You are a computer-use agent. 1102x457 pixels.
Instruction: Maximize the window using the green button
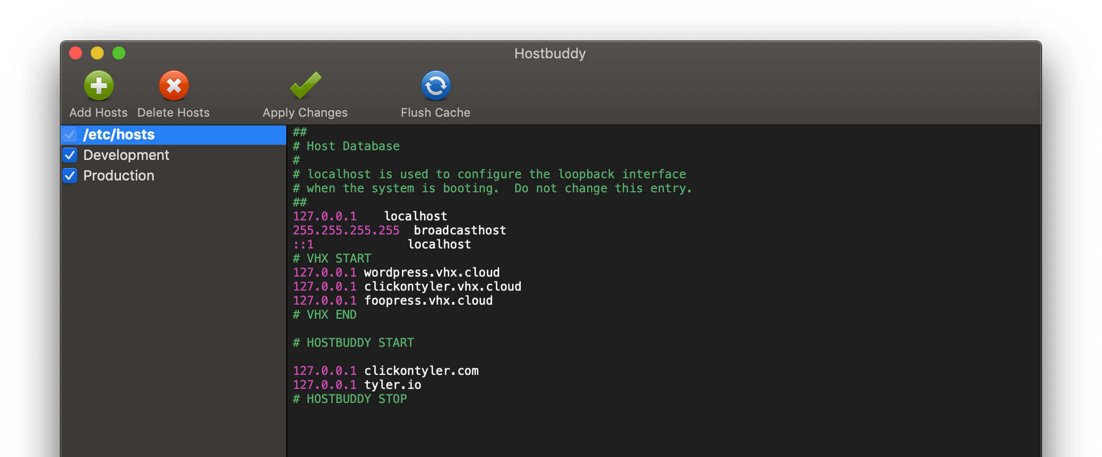click(x=119, y=53)
